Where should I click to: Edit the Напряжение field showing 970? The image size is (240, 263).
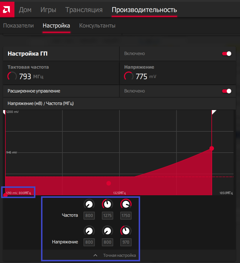tap(126, 242)
